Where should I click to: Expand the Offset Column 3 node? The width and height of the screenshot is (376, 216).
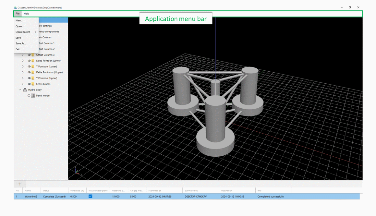coord(23,55)
